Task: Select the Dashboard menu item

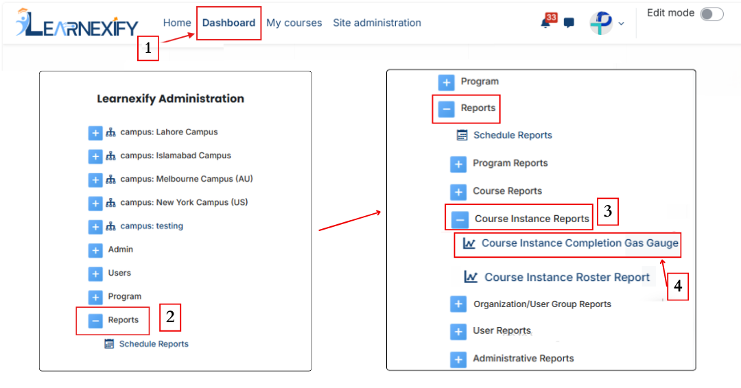Action: point(228,23)
